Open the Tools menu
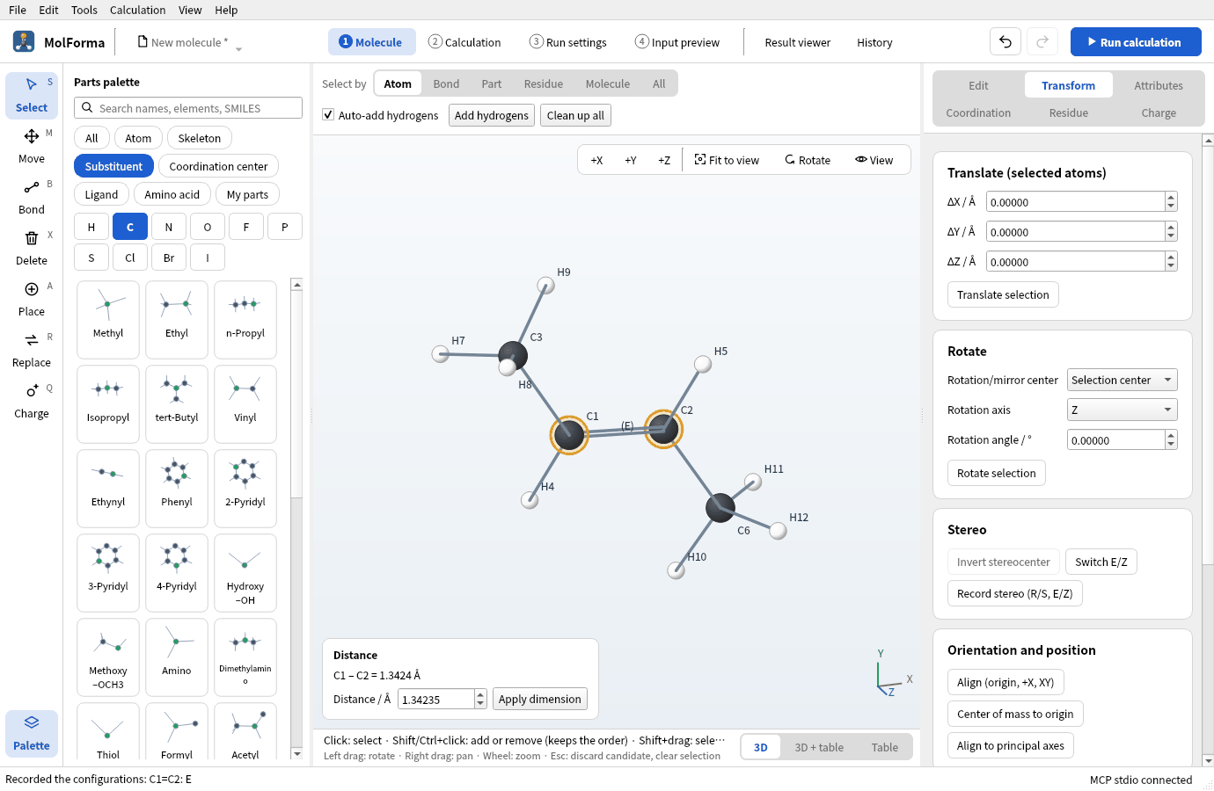1214x791 pixels. click(84, 10)
